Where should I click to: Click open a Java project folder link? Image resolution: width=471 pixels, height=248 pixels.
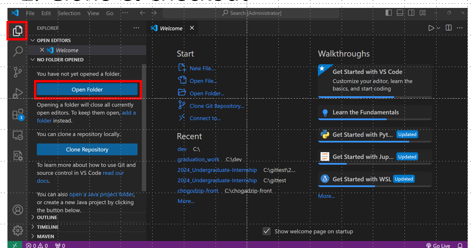pyautogui.click(x=101, y=194)
